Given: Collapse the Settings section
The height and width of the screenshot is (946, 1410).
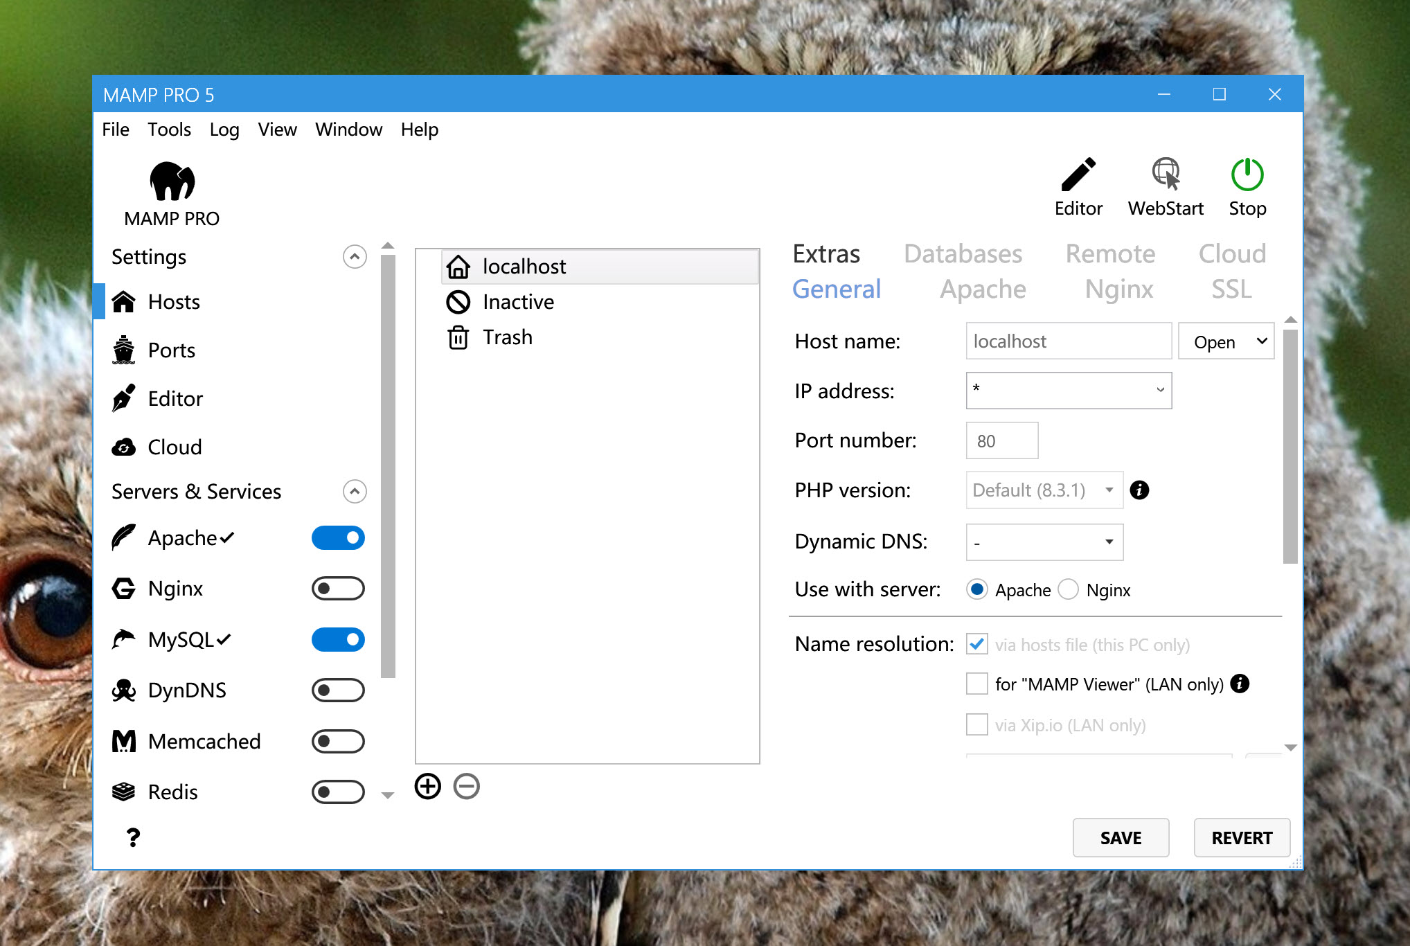Looking at the screenshot, I should tap(355, 257).
